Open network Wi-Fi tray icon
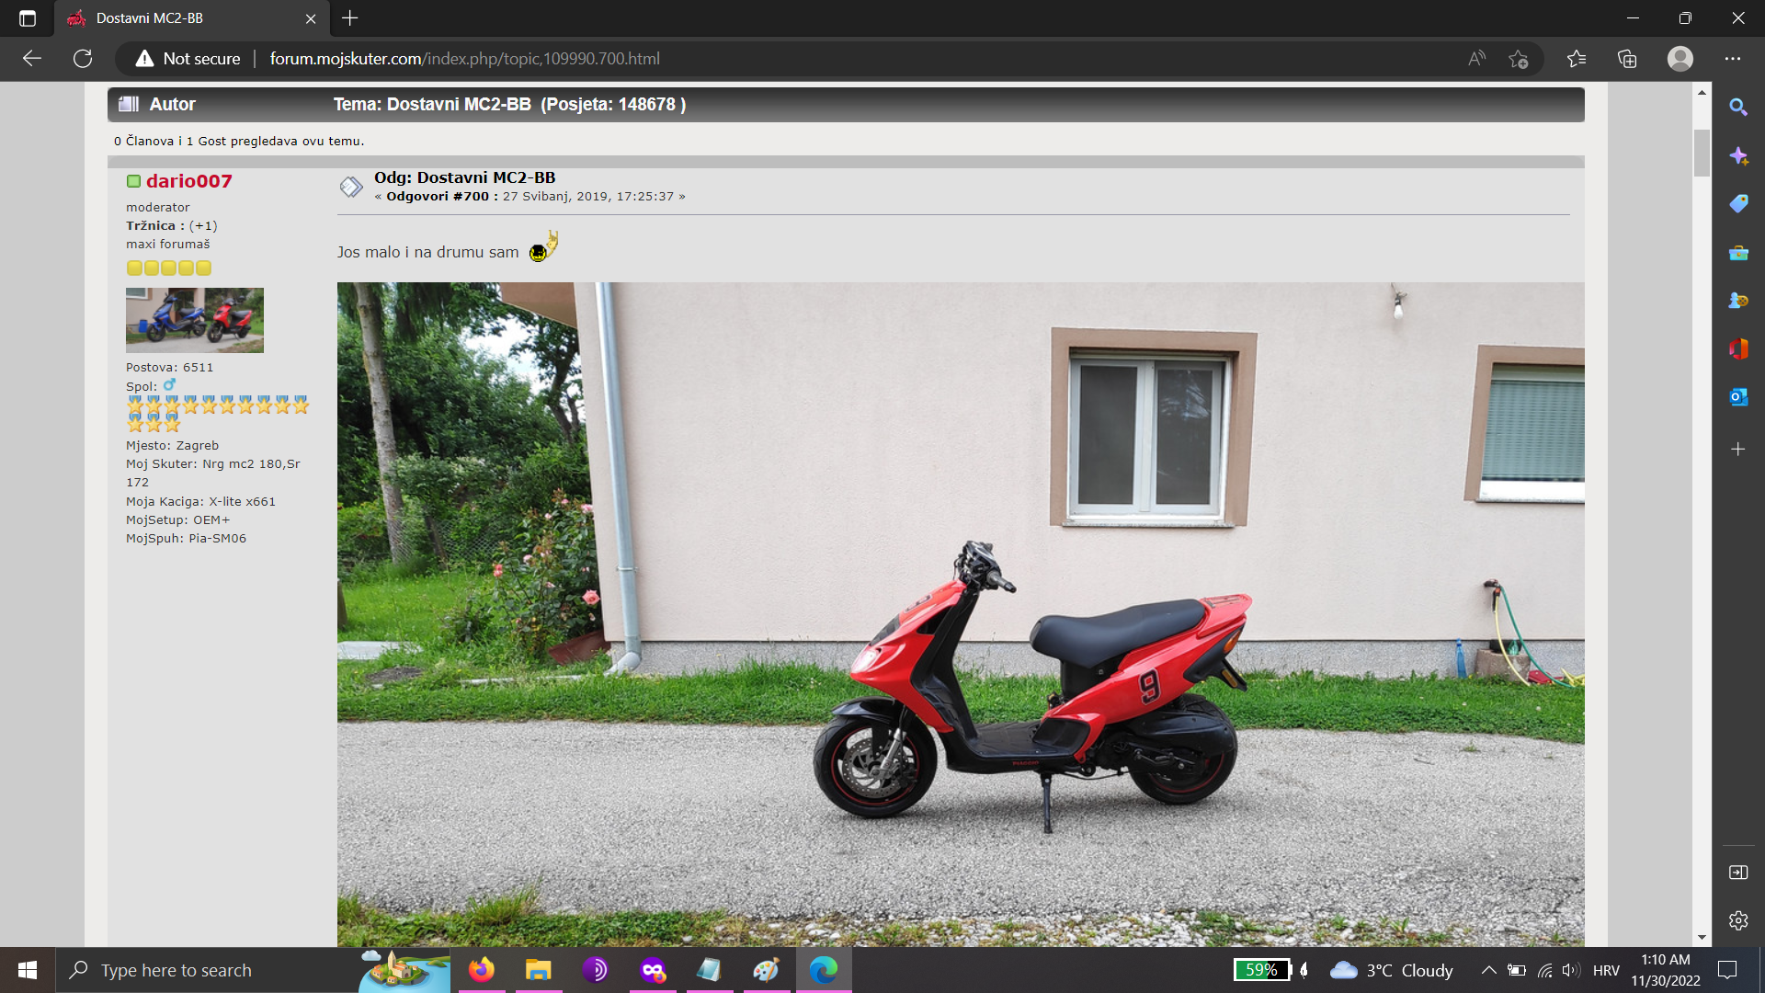1765x993 pixels. [x=1545, y=970]
